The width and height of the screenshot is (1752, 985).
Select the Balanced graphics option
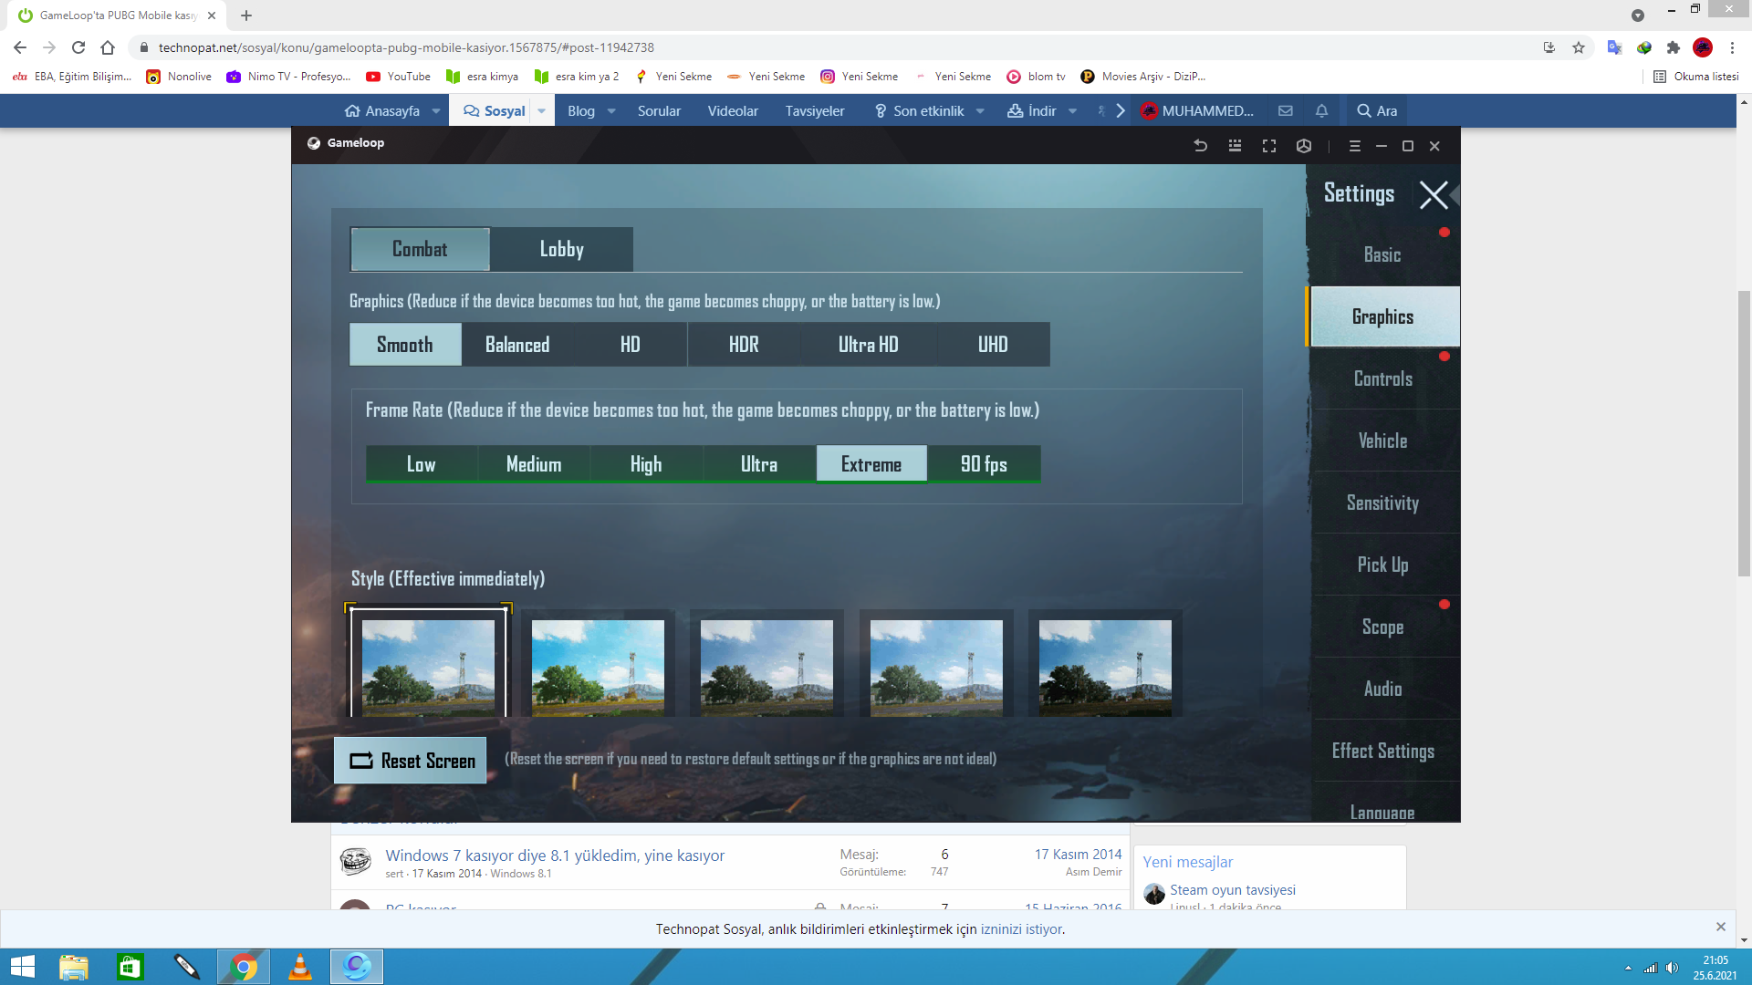coord(517,345)
